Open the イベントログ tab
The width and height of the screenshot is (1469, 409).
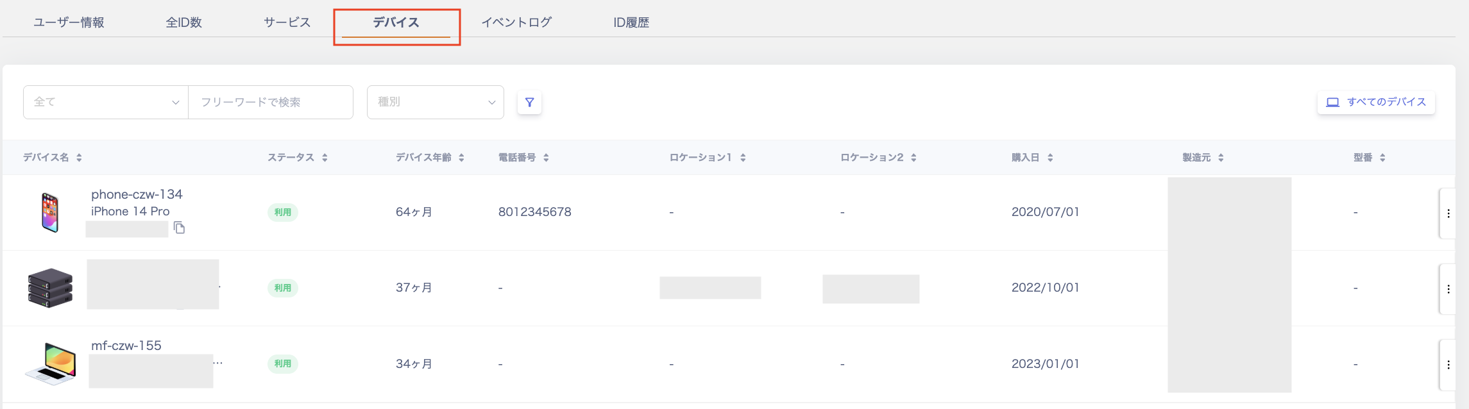516,22
